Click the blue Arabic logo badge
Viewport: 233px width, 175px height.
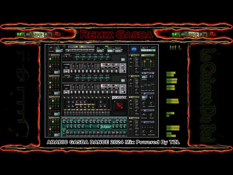(x=134, y=49)
